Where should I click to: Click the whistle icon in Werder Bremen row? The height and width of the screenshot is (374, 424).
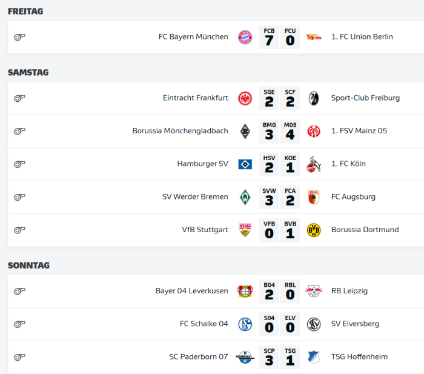click(19, 197)
